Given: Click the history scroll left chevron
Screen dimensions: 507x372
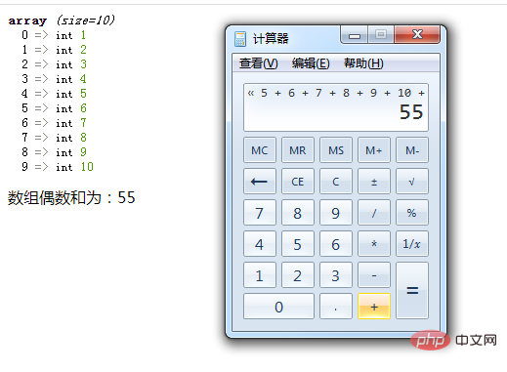Looking at the screenshot, I should pyautogui.click(x=251, y=93).
